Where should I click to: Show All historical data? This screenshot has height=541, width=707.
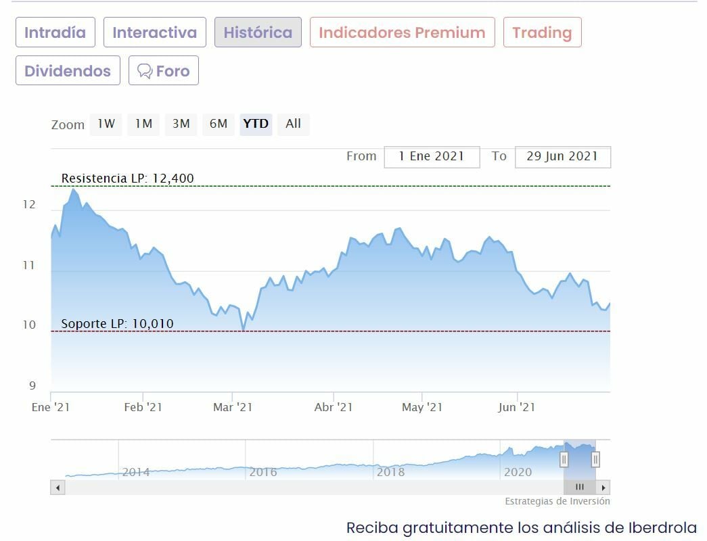click(x=293, y=124)
